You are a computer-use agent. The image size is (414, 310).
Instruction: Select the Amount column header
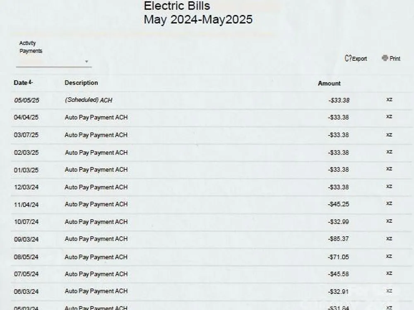click(x=329, y=83)
